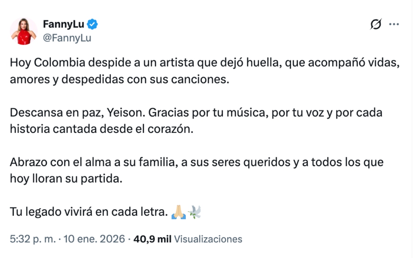Open the @FannyLu handle link
Viewport: 413px width, 258px height.
[x=67, y=38]
